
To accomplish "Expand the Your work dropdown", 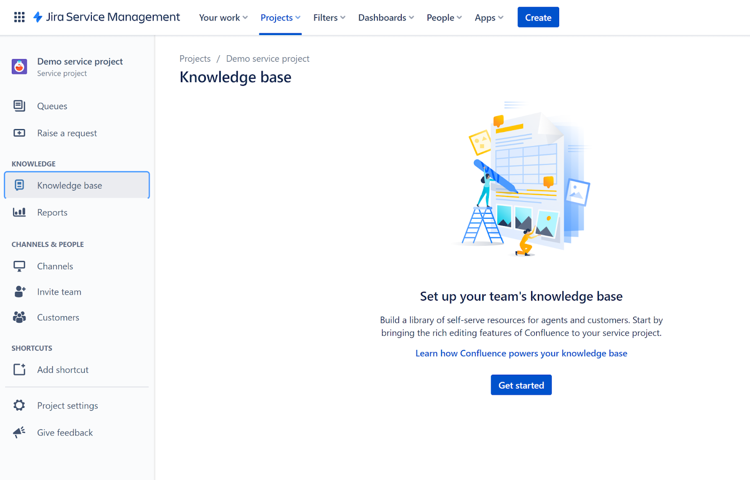I will (223, 18).
